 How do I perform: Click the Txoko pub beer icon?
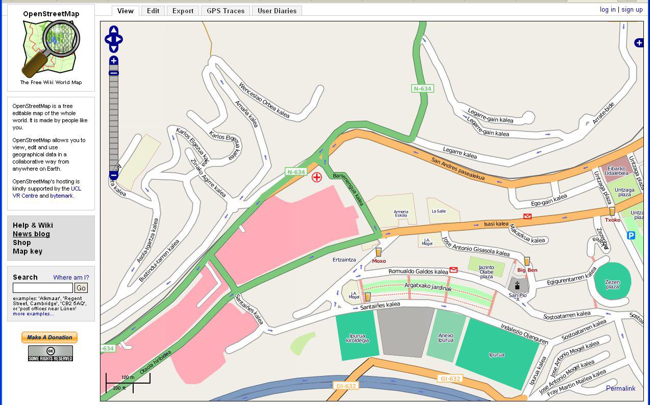pos(612,211)
